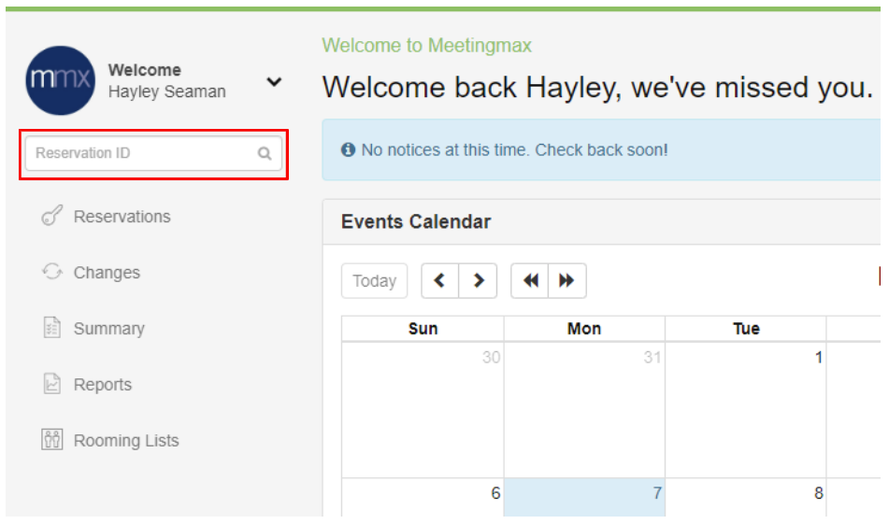Click the Reports chart icon
889x524 pixels.
pos(51,384)
